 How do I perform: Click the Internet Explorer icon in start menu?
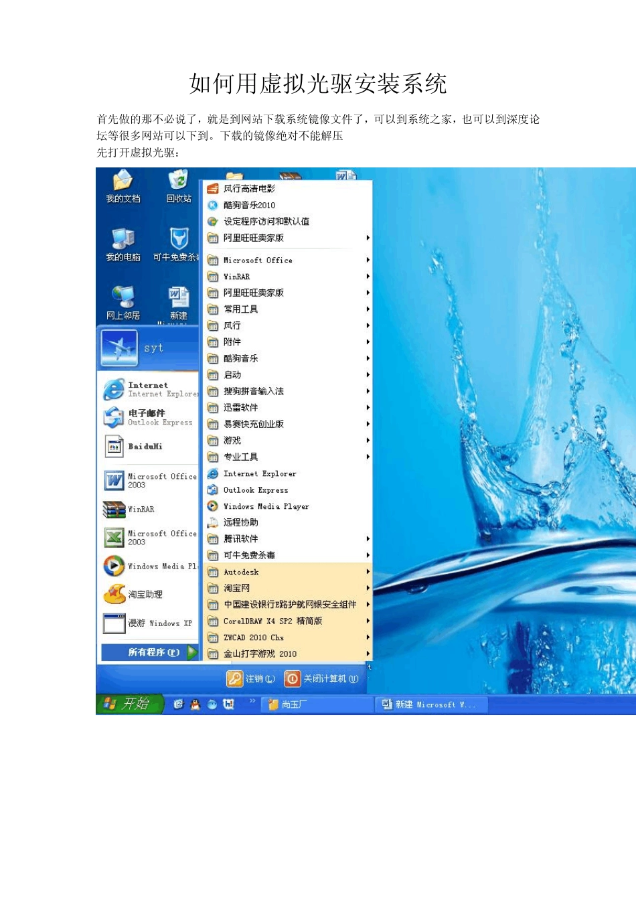(114, 389)
